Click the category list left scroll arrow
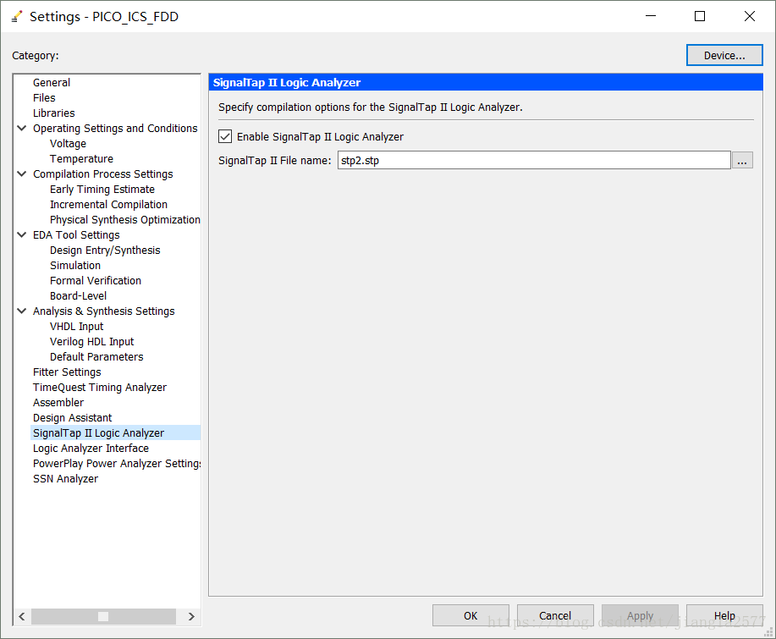776x639 pixels. [x=22, y=616]
